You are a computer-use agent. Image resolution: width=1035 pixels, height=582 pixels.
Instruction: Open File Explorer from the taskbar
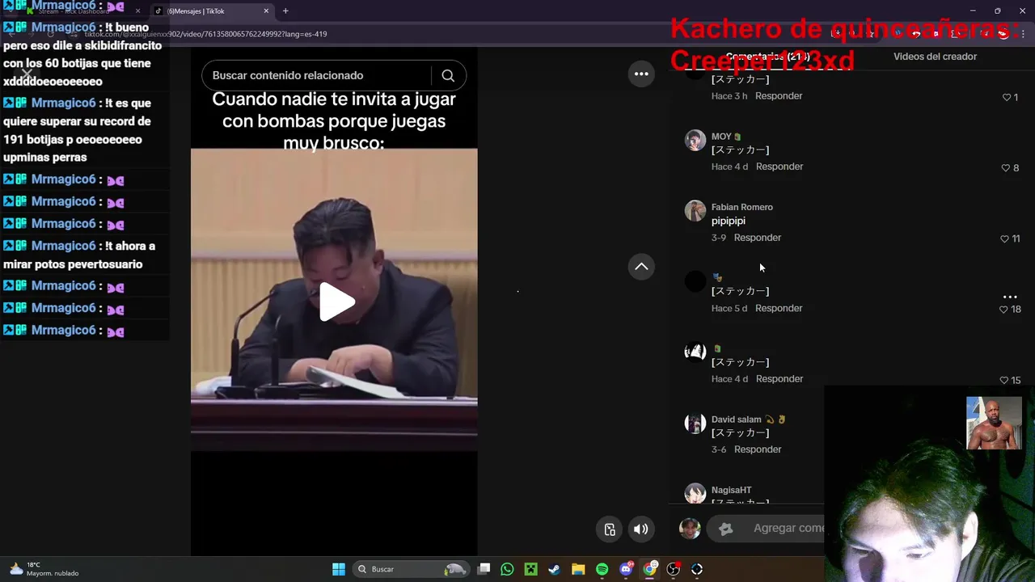(578, 569)
